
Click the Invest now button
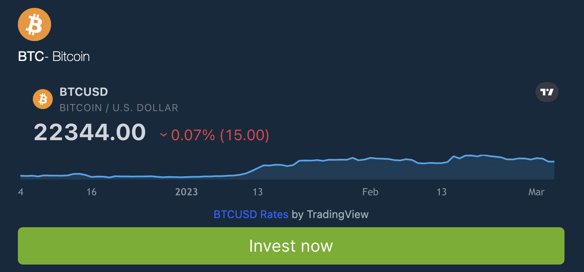point(291,246)
